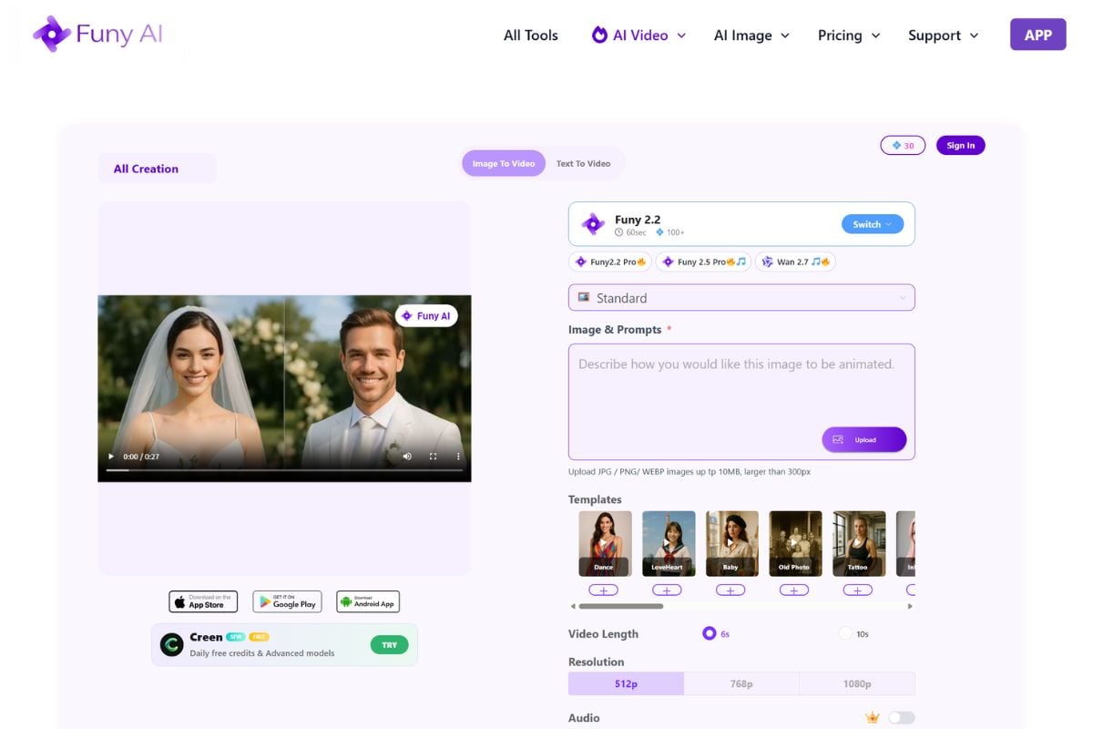
Task: Switch to the Text To Video tab
Action: tap(583, 164)
